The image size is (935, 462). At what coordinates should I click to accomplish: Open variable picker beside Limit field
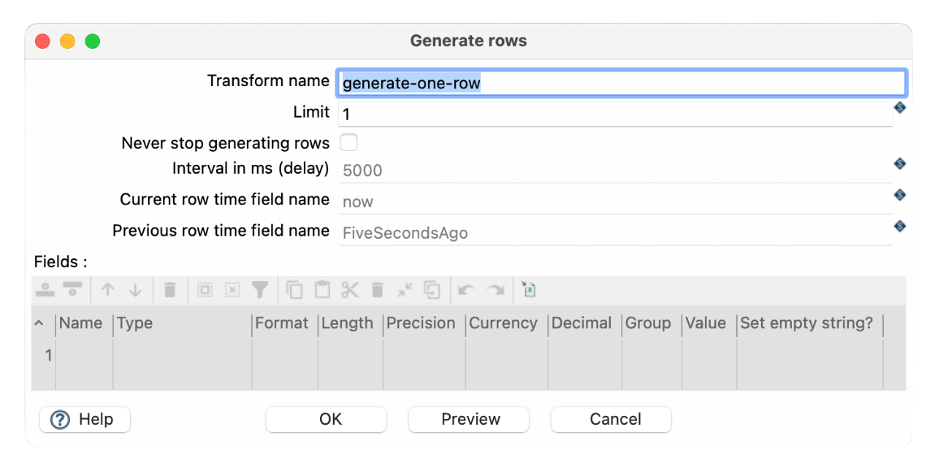(x=900, y=107)
